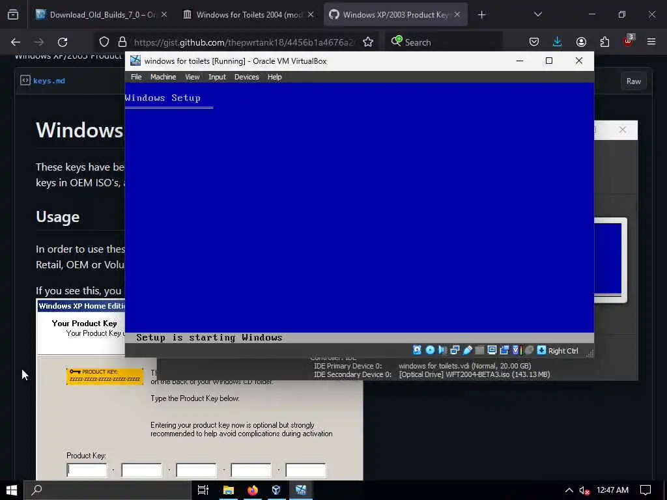Image resolution: width=667 pixels, height=500 pixels.
Task: Click the hard disk activity status icon
Action: [x=417, y=350]
